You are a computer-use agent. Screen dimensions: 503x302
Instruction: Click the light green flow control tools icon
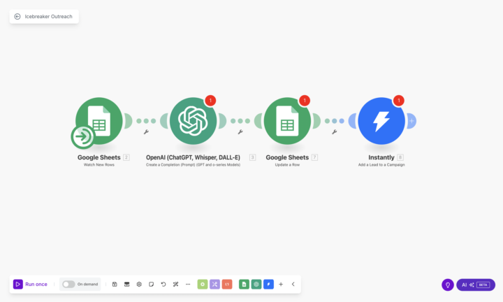(203, 285)
